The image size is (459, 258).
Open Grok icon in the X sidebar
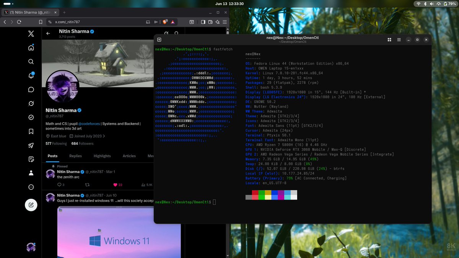pos(31,104)
